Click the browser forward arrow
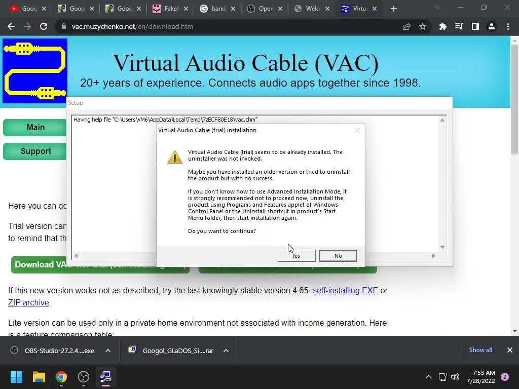Image resolution: width=519 pixels, height=389 pixels. click(27, 26)
